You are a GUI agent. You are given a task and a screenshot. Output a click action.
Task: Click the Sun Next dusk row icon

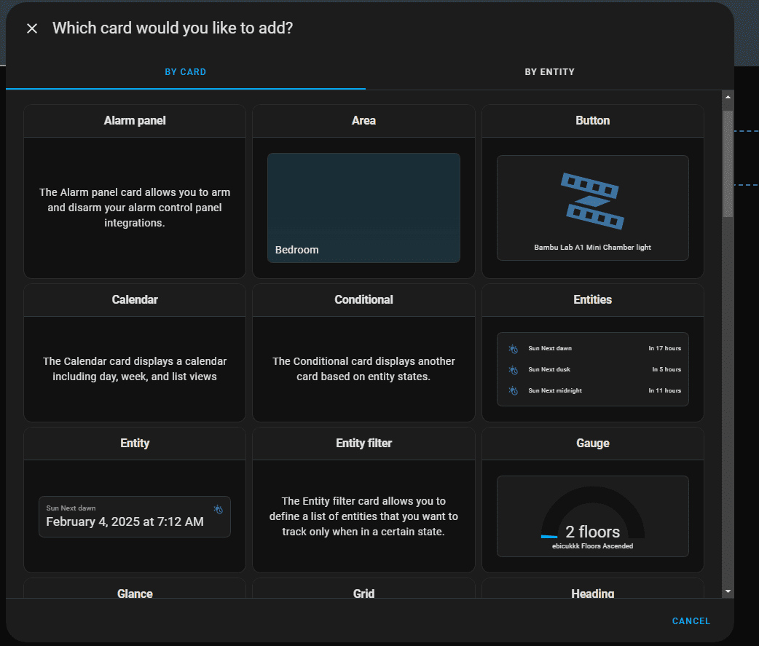[513, 370]
